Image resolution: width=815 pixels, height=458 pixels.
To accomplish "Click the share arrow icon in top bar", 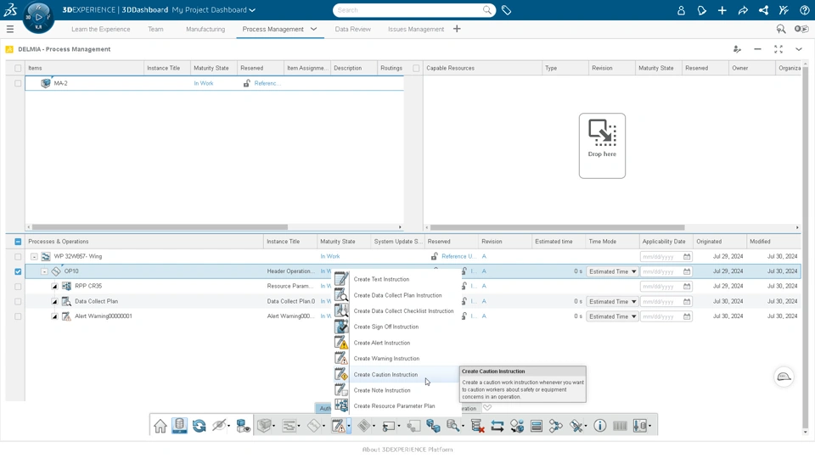I will click(743, 10).
